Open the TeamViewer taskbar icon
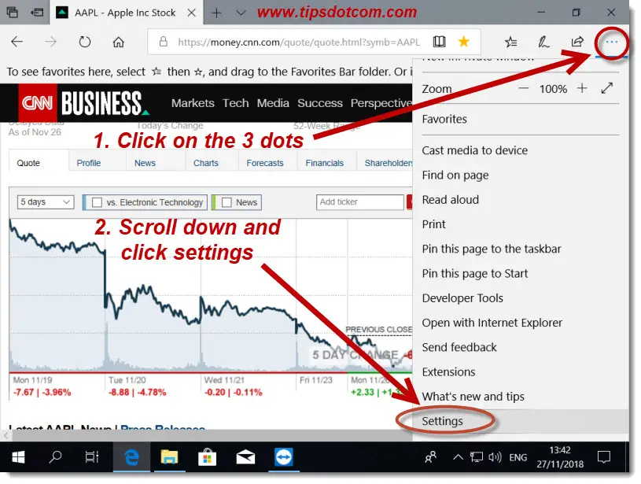Image resolution: width=641 pixels, height=484 pixels. [283, 457]
